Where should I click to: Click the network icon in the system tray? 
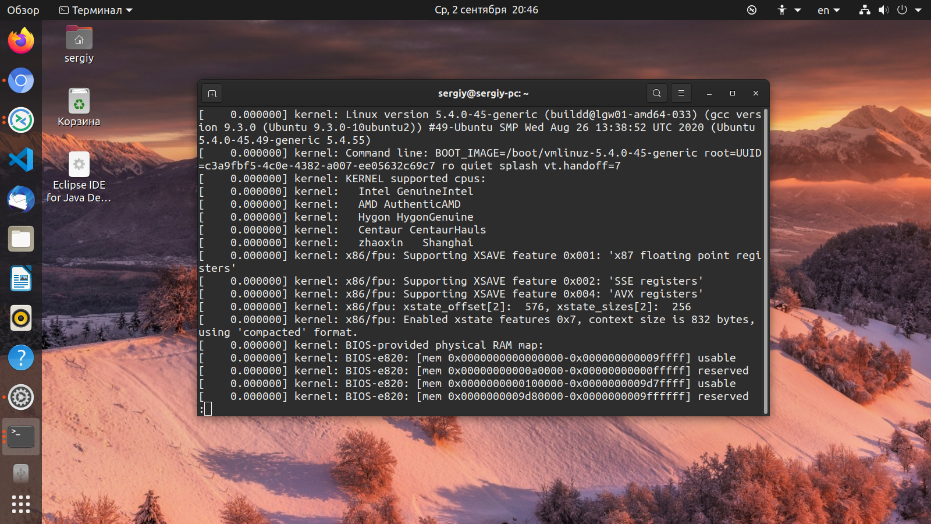point(865,10)
